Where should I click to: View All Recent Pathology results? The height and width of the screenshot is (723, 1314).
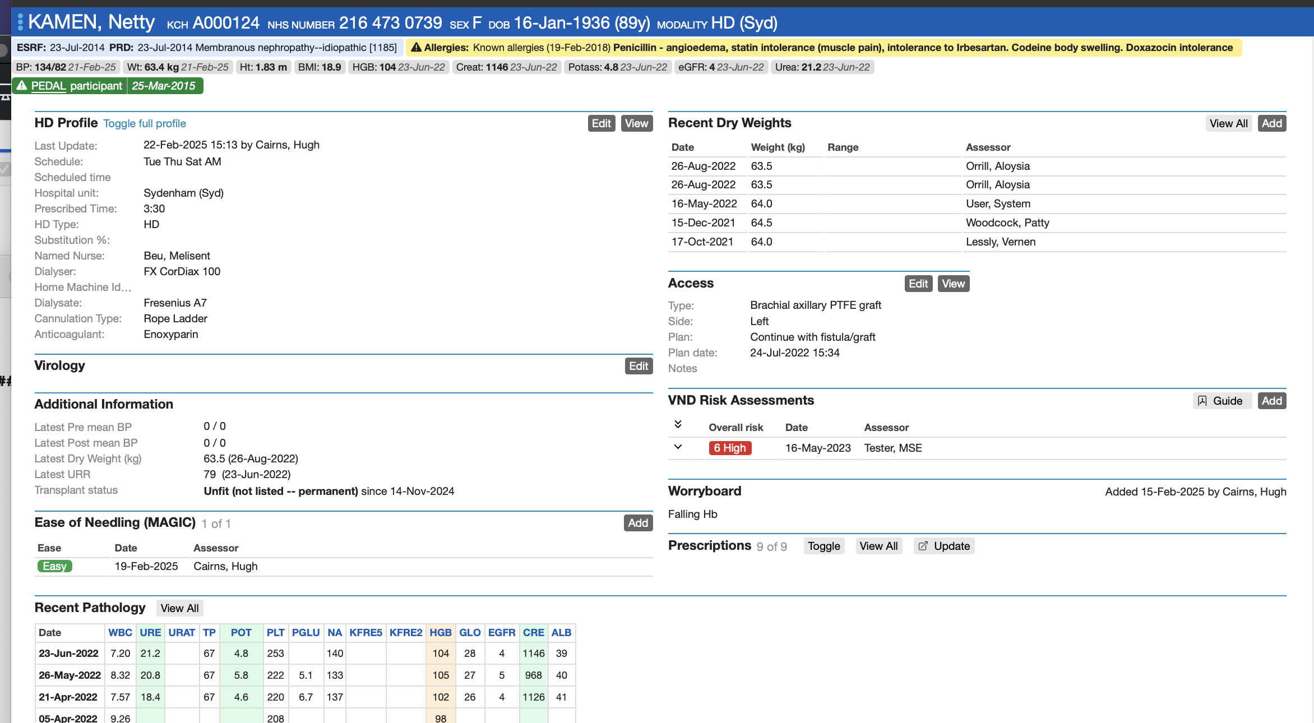(179, 608)
